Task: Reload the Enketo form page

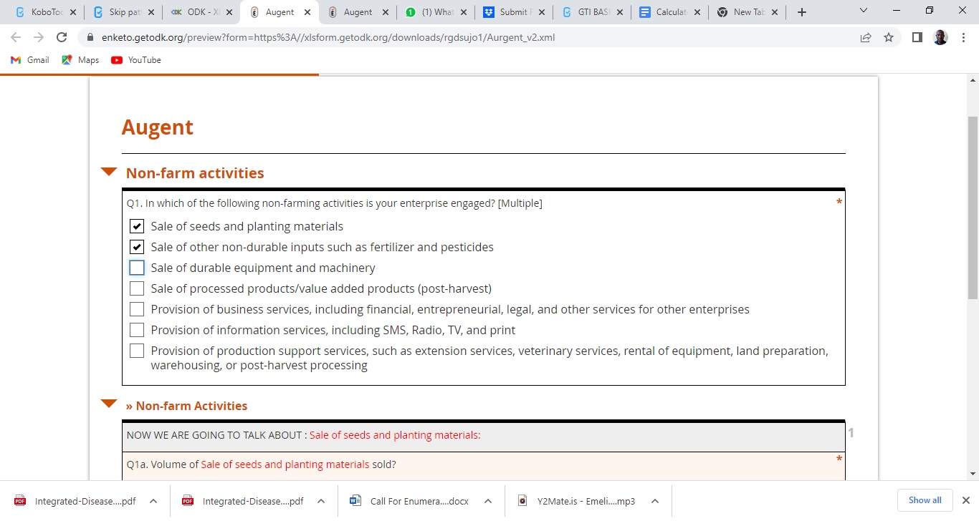Action: (x=62, y=37)
